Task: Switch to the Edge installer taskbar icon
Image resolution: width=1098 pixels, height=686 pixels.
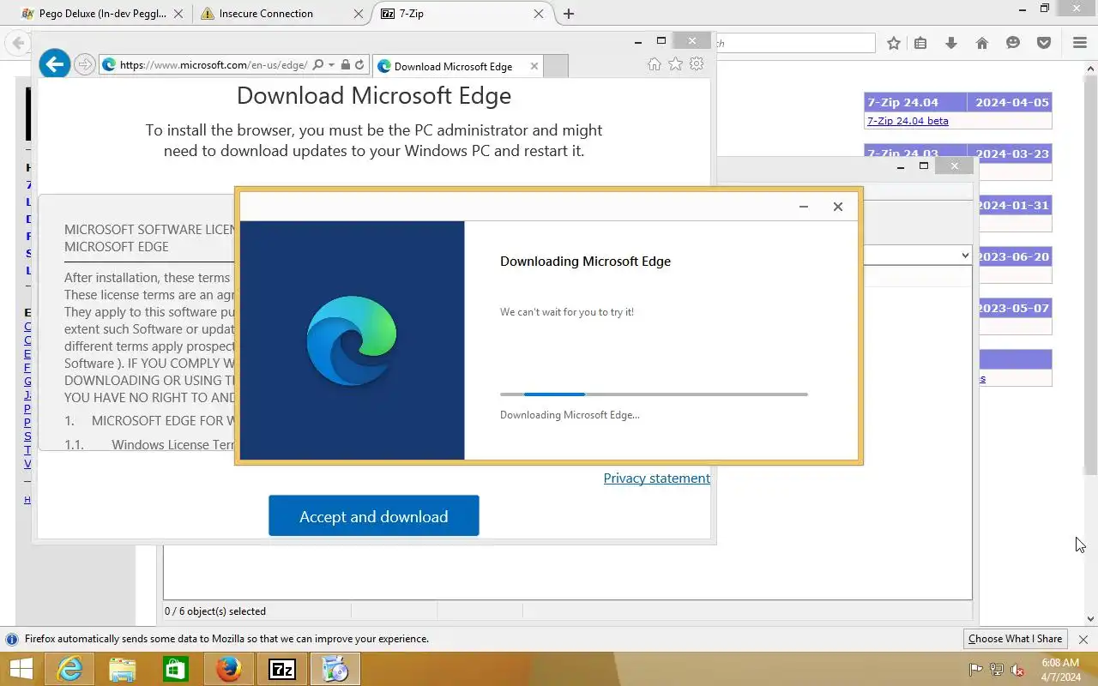Action: 335,669
